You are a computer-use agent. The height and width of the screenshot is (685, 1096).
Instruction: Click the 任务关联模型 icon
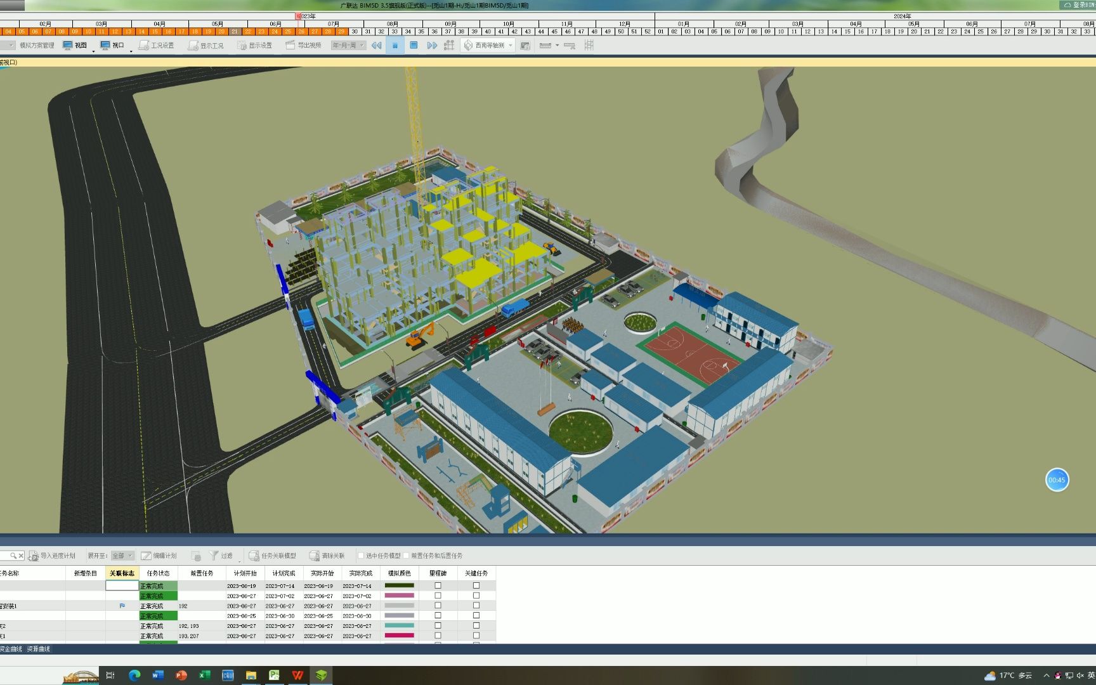pyautogui.click(x=276, y=555)
